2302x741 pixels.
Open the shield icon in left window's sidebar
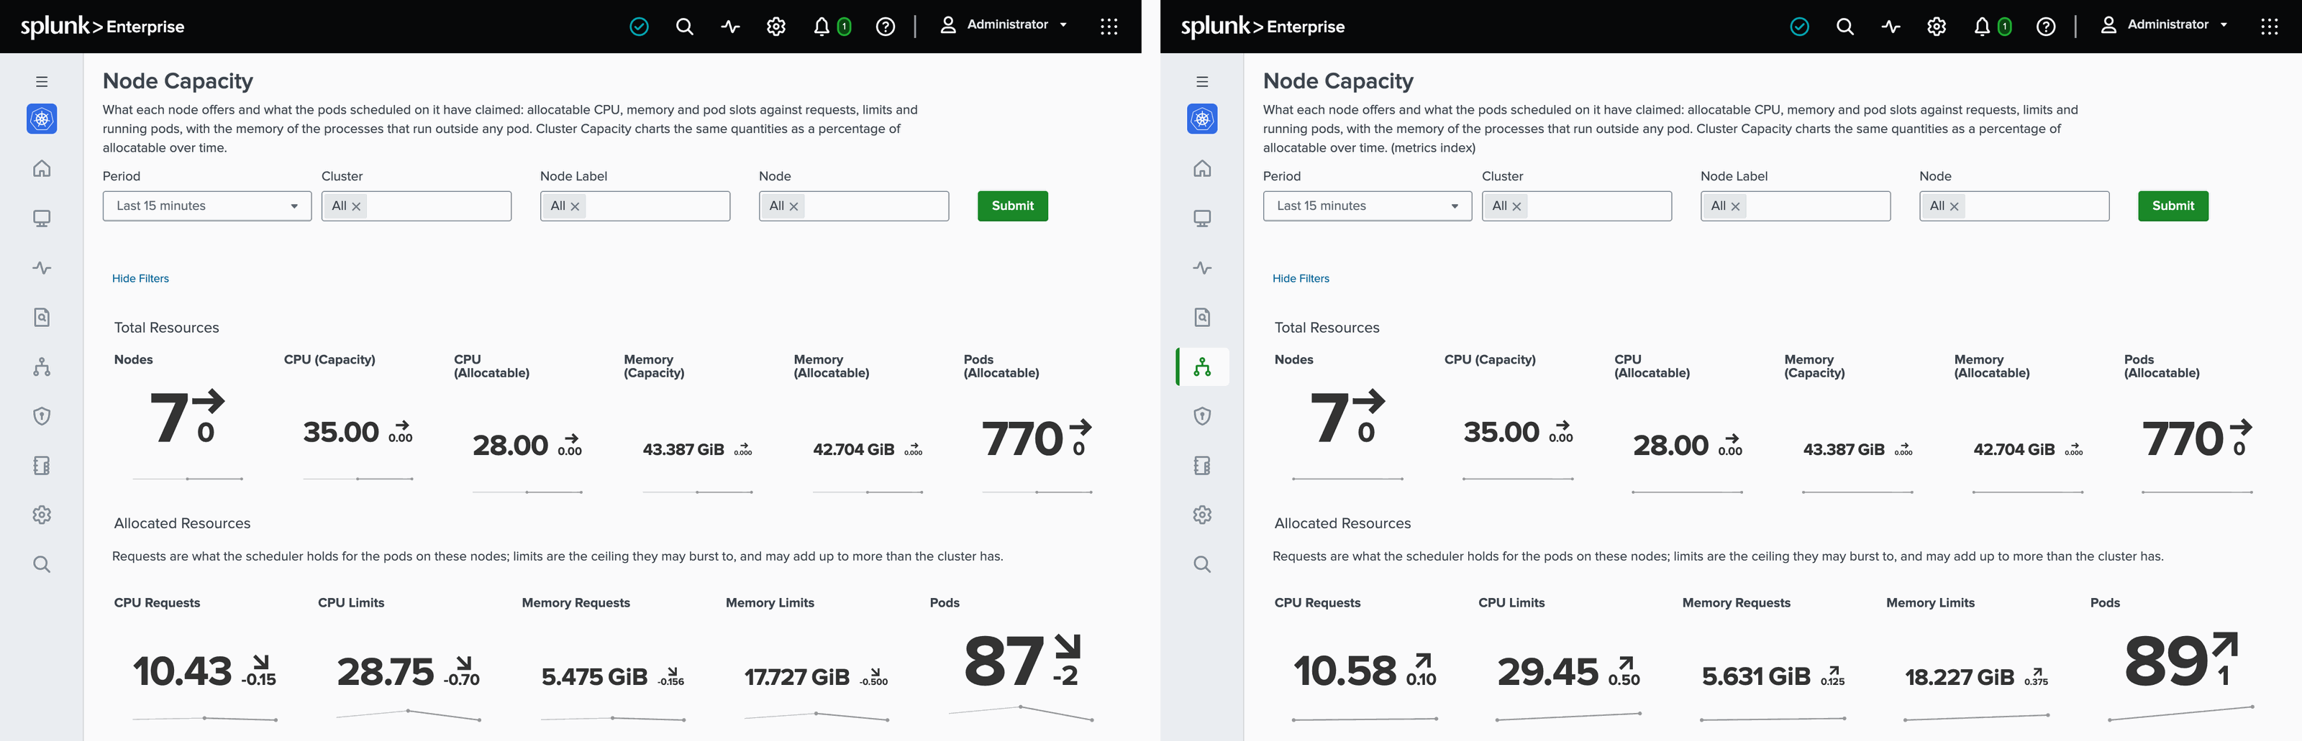point(42,416)
